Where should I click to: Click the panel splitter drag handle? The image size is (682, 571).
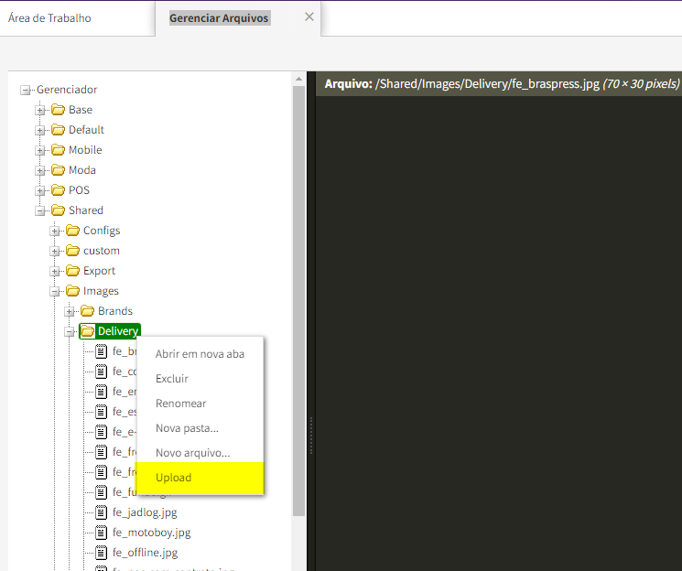click(x=311, y=436)
